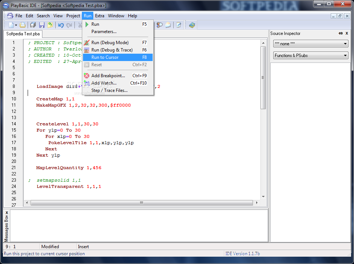Screen dimensions: 354x264
Task: Click the Run (Debug & Trace) icon
Action: point(86,50)
